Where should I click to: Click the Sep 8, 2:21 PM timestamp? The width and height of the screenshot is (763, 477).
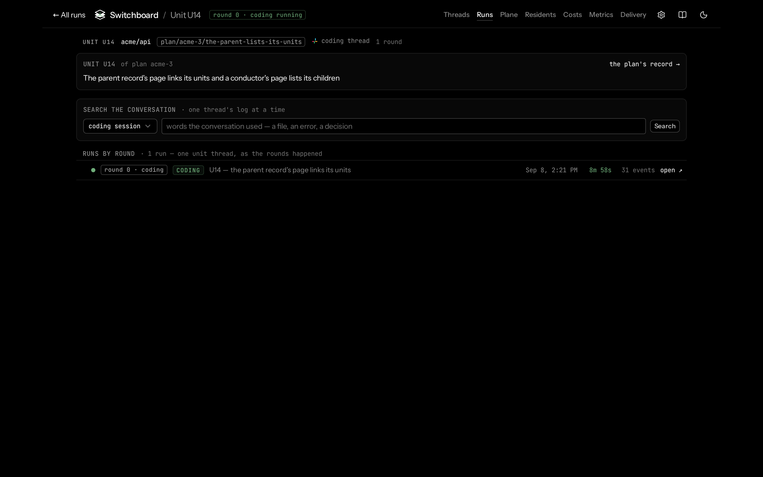click(551, 170)
